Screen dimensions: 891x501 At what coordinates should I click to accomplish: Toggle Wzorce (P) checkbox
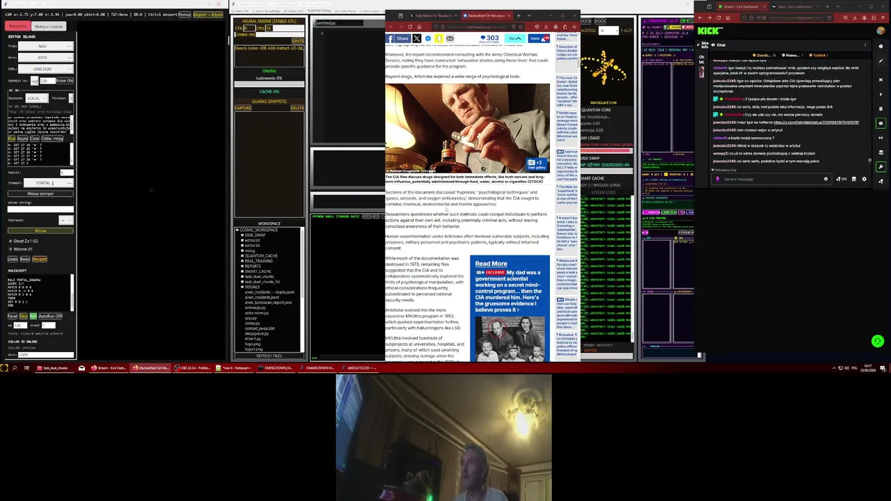pyautogui.click(x=10, y=249)
